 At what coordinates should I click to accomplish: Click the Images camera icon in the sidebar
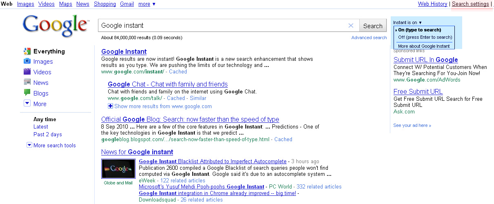(27, 62)
